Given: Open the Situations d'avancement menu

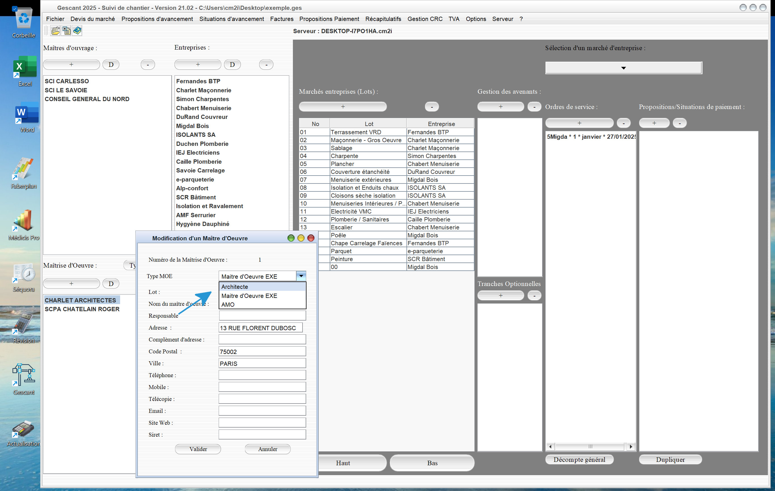Looking at the screenshot, I should coord(231,19).
